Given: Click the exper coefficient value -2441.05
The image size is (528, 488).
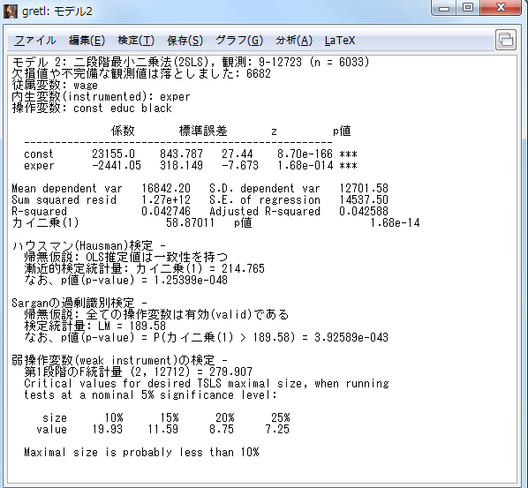Looking at the screenshot, I should point(117,166).
